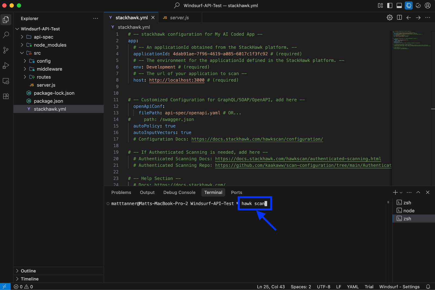
Task: Split the editor to the right
Action: (399, 18)
